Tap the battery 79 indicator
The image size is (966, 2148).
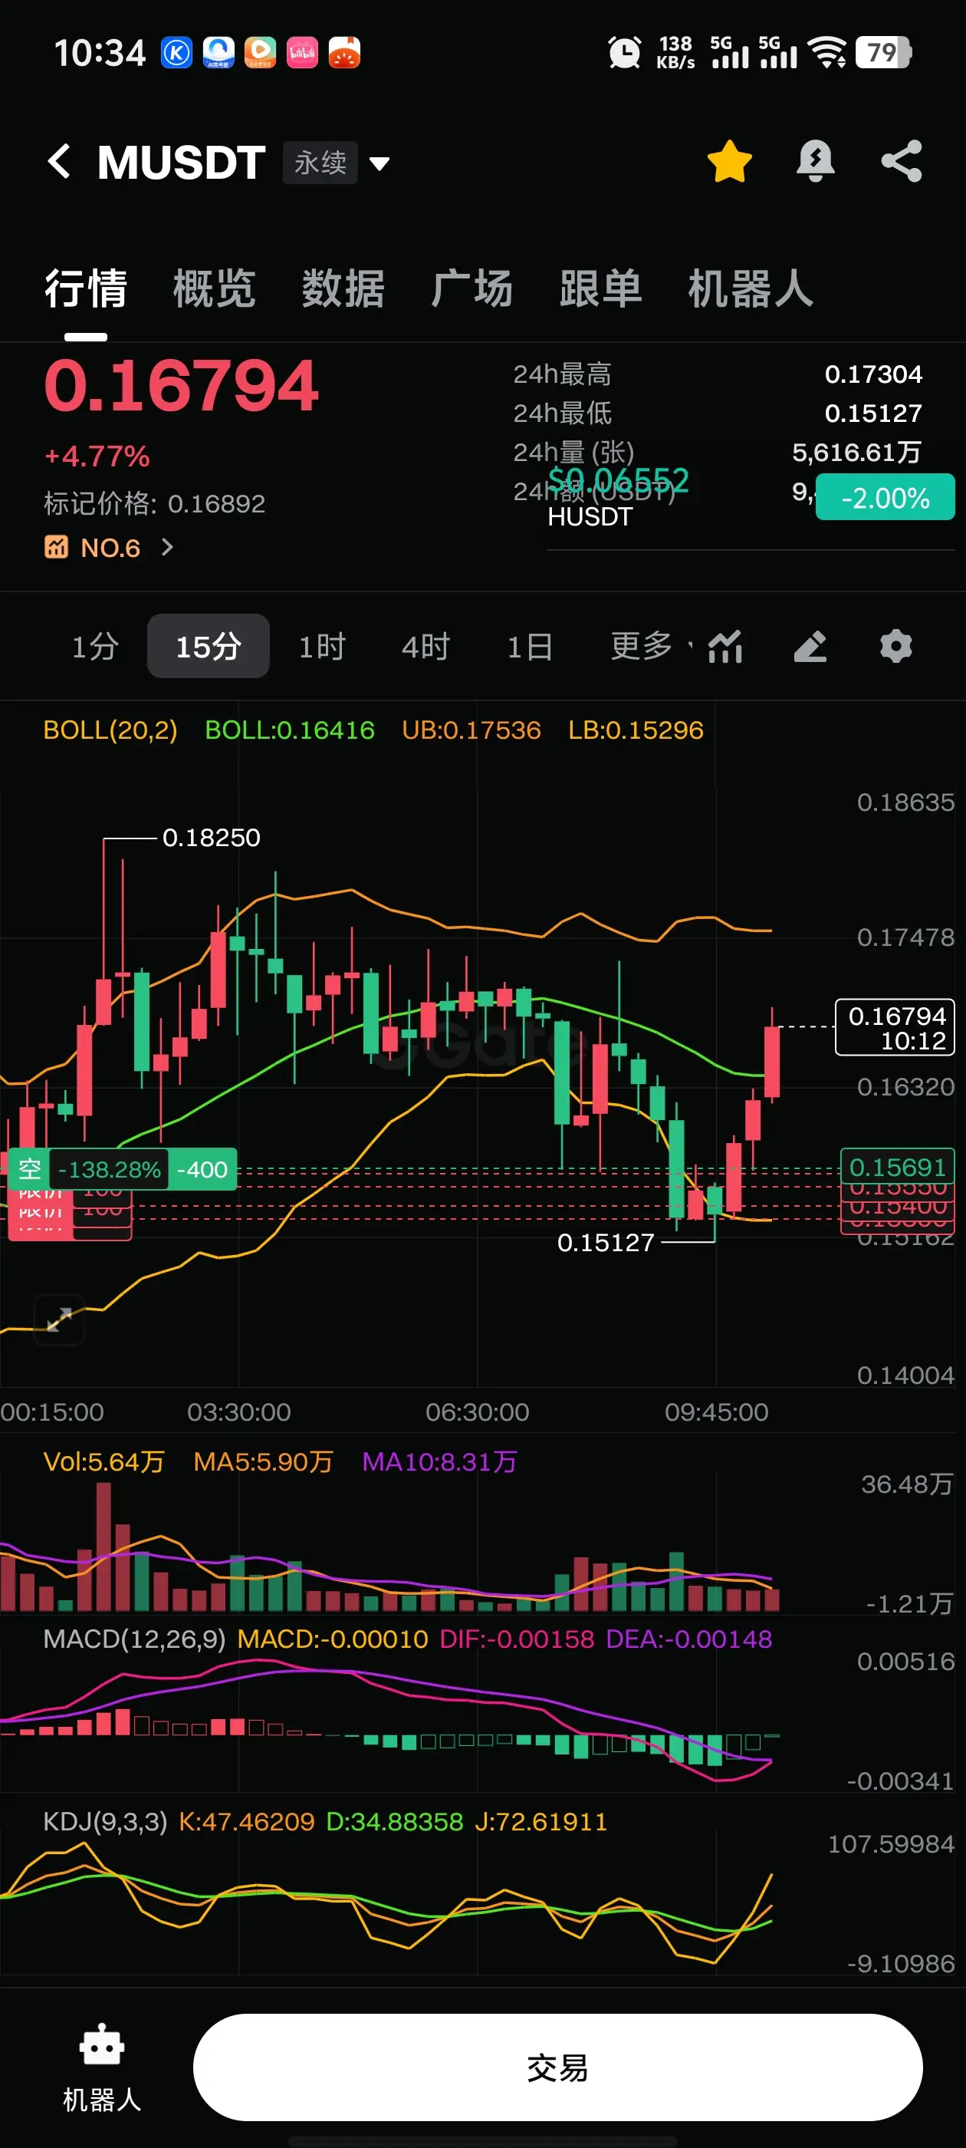(882, 52)
